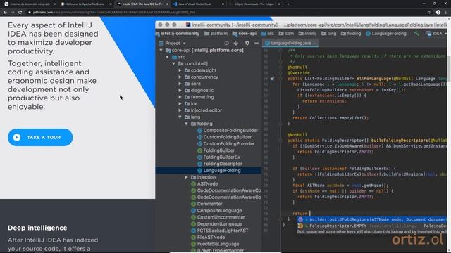Select Commenter in project tree
Viewport: 451px width, 253px height.
206,204
